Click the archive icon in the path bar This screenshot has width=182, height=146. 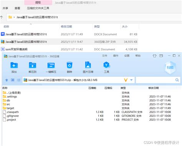pos(25,80)
